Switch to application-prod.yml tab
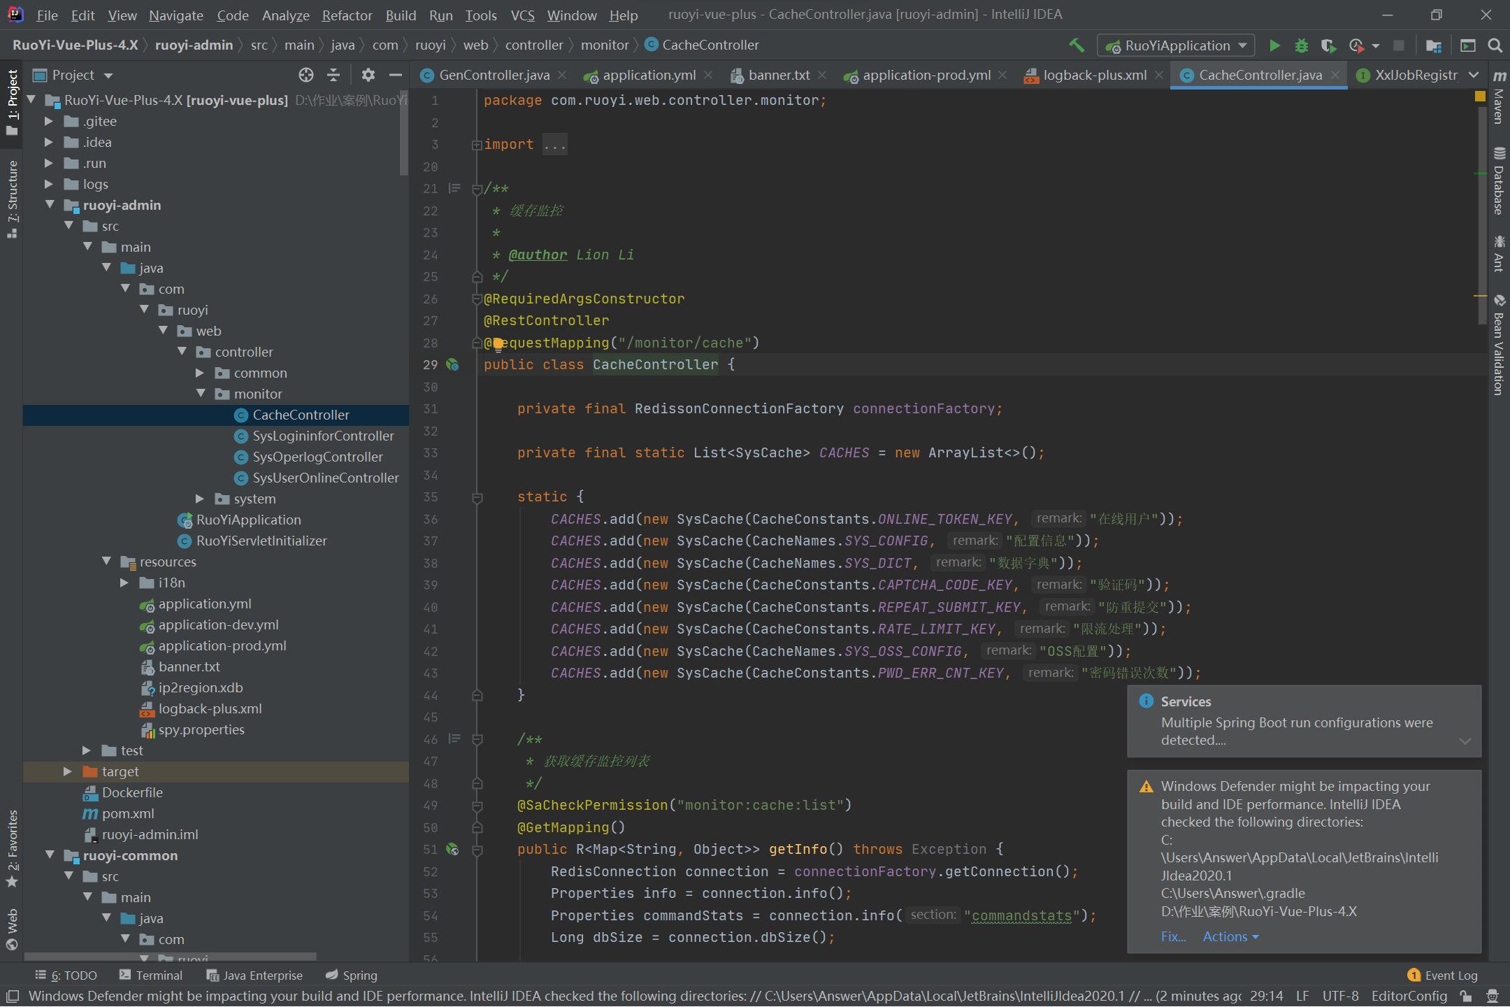1510x1007 pixels. (x=926, y=75)
